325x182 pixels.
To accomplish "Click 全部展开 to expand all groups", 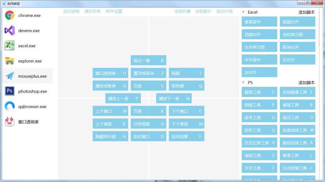I will [x=203, y=11].
